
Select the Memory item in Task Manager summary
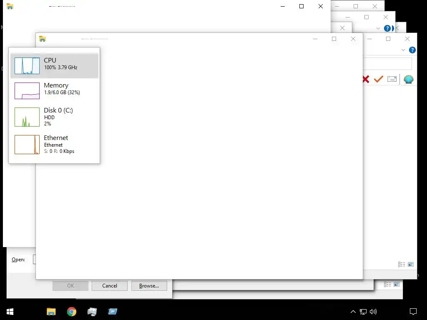coord(54,90)
